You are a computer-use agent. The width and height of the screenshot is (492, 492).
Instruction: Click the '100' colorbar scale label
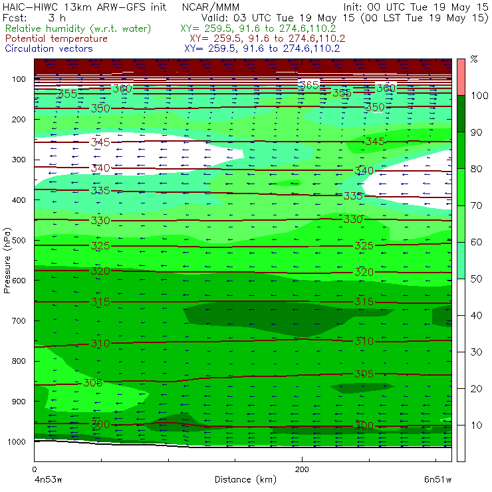tap(480, 96)
